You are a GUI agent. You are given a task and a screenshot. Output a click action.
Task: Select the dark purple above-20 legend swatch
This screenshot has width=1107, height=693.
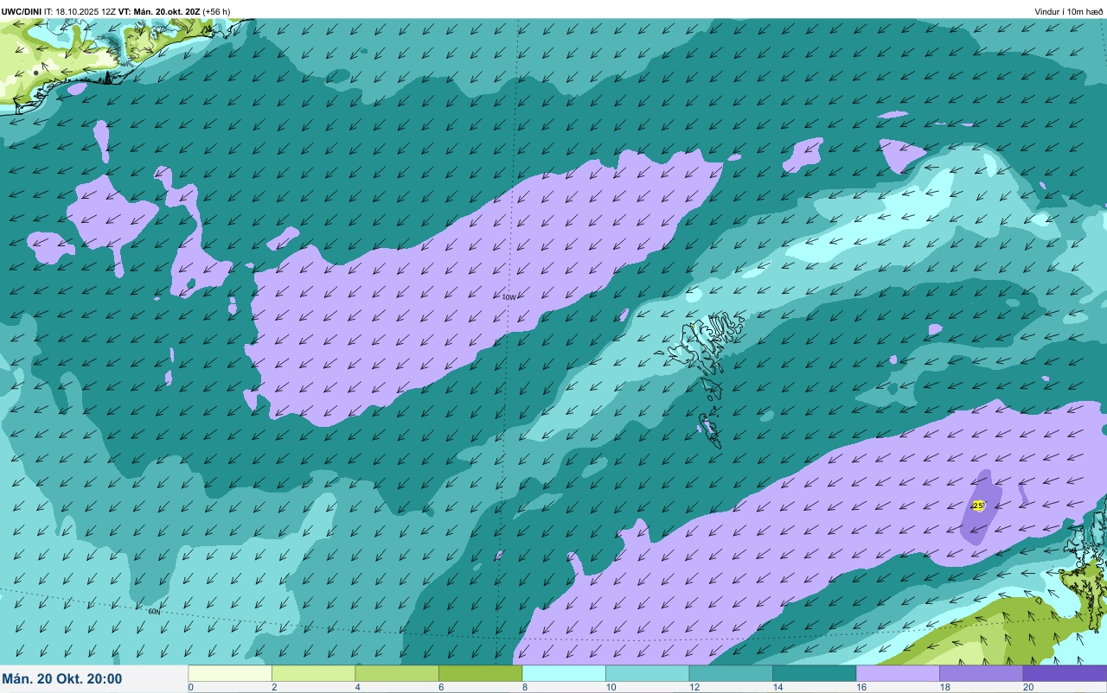pyautogui.click(x=1065, y=673)
